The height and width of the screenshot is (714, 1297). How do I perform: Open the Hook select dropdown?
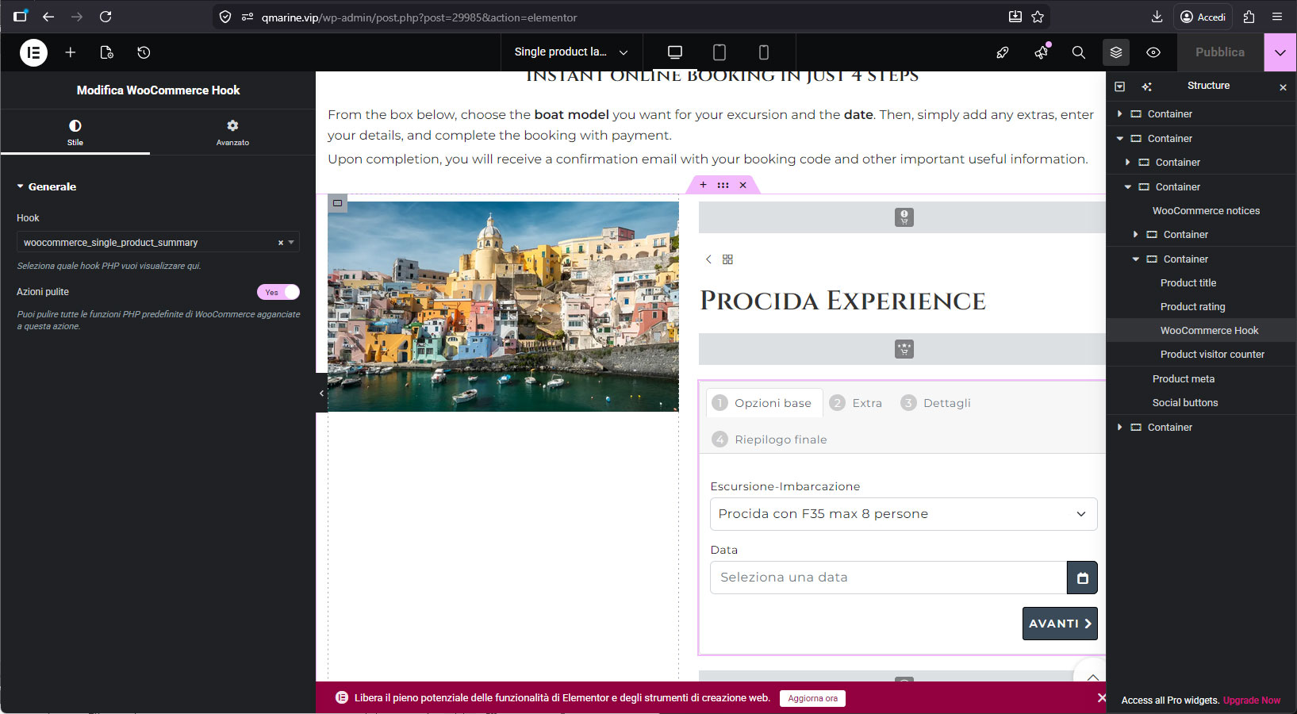[x=158, y=242]
